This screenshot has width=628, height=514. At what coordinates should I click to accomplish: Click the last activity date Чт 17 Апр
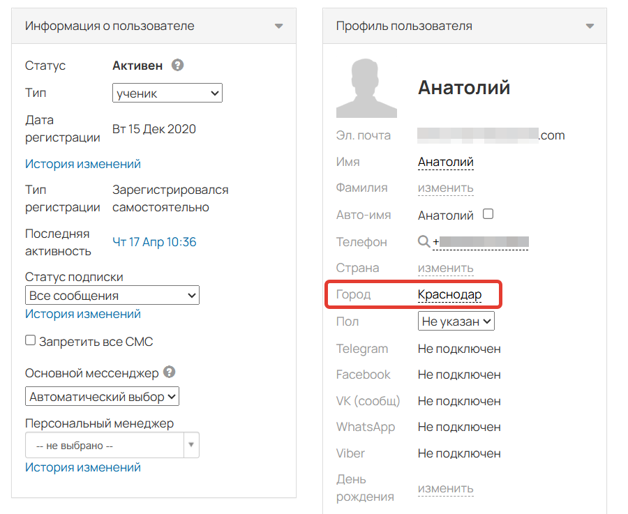[x=154, y=242]
